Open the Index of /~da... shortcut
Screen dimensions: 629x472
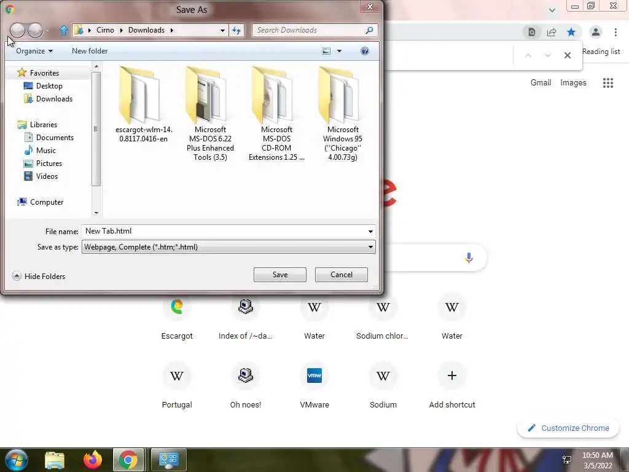coord(246,318)
